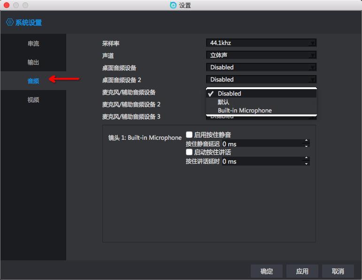
Task: Select the 音频 settings tab
Action: click(33, 81)
